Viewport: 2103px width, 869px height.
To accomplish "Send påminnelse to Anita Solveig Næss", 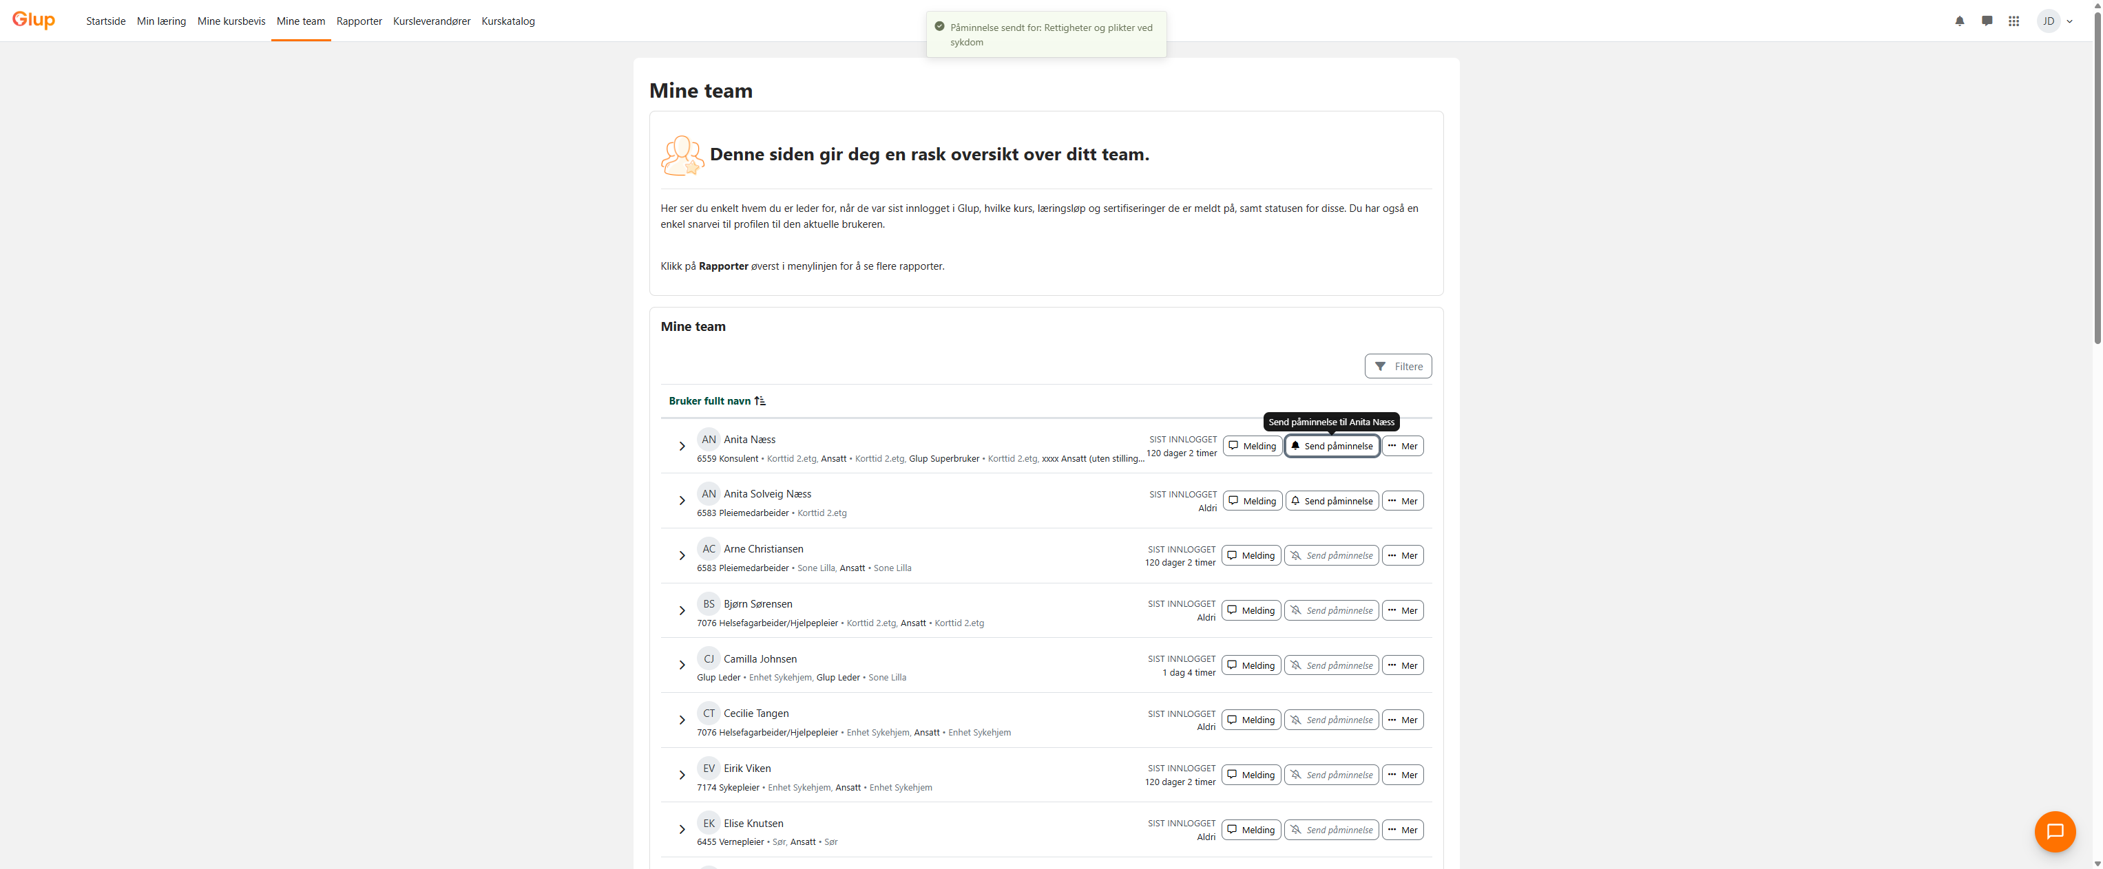I will coord(1332,501).
